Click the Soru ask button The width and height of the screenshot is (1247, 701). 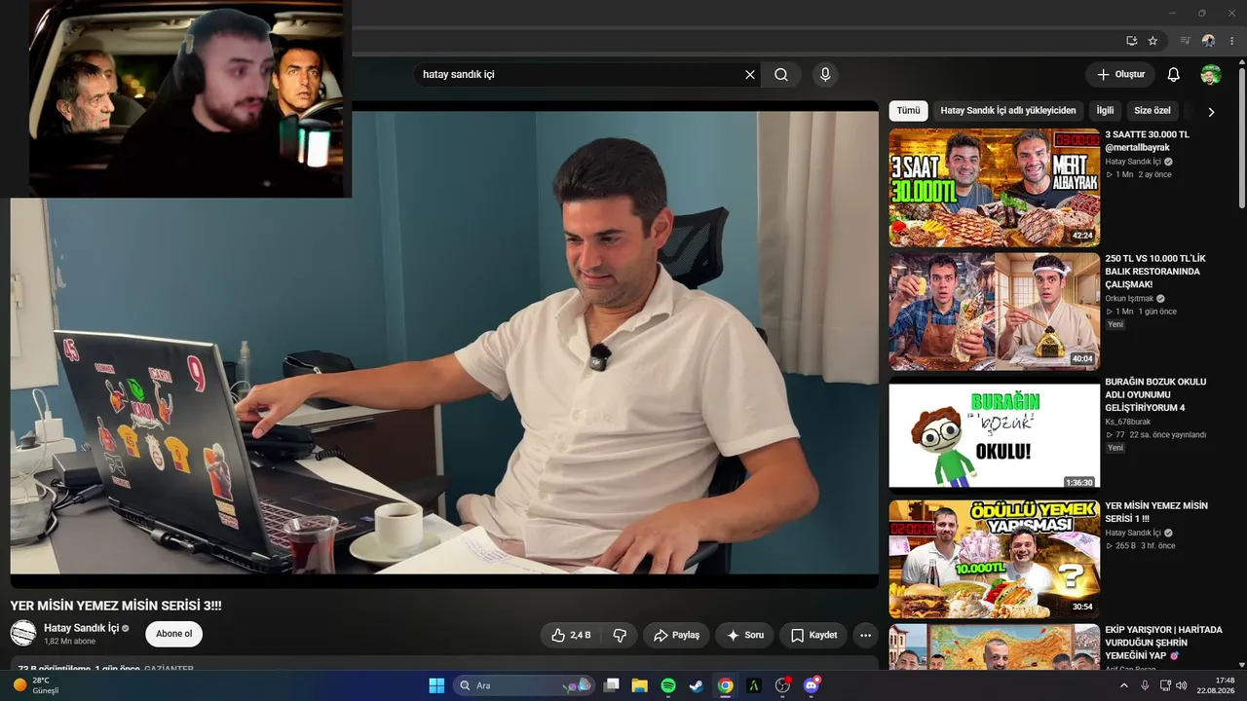[x=745, y=635]
